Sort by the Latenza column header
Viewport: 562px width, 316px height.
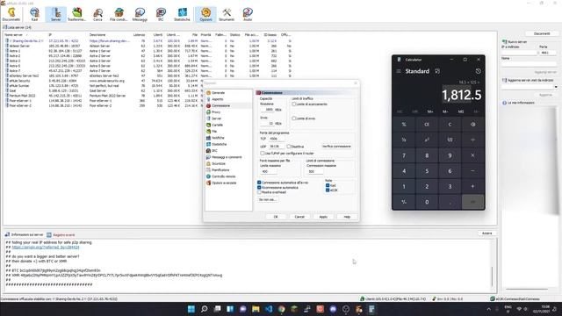(x=139, y=35)
